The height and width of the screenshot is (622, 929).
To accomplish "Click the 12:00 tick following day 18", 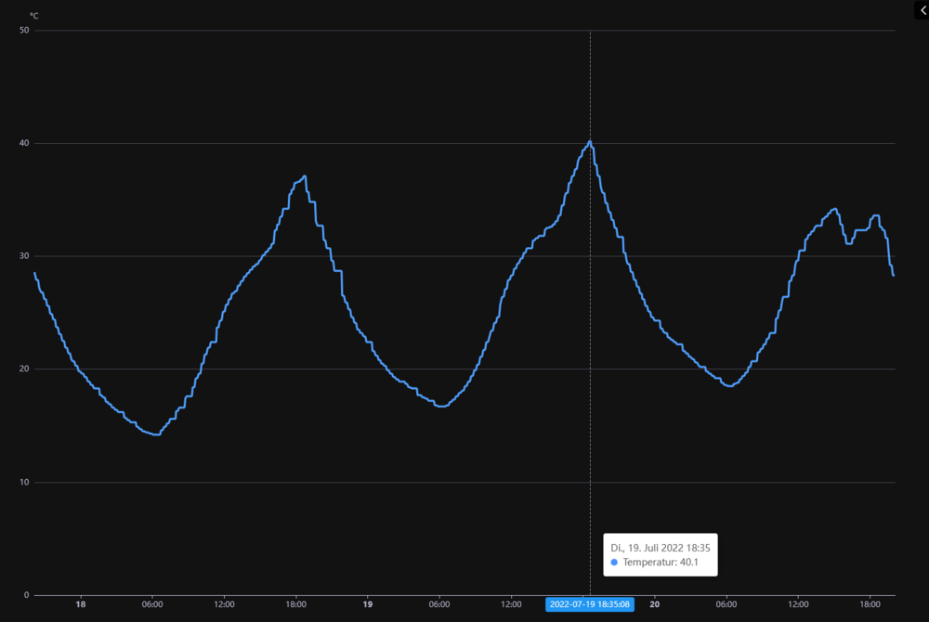I will point(224,603).
